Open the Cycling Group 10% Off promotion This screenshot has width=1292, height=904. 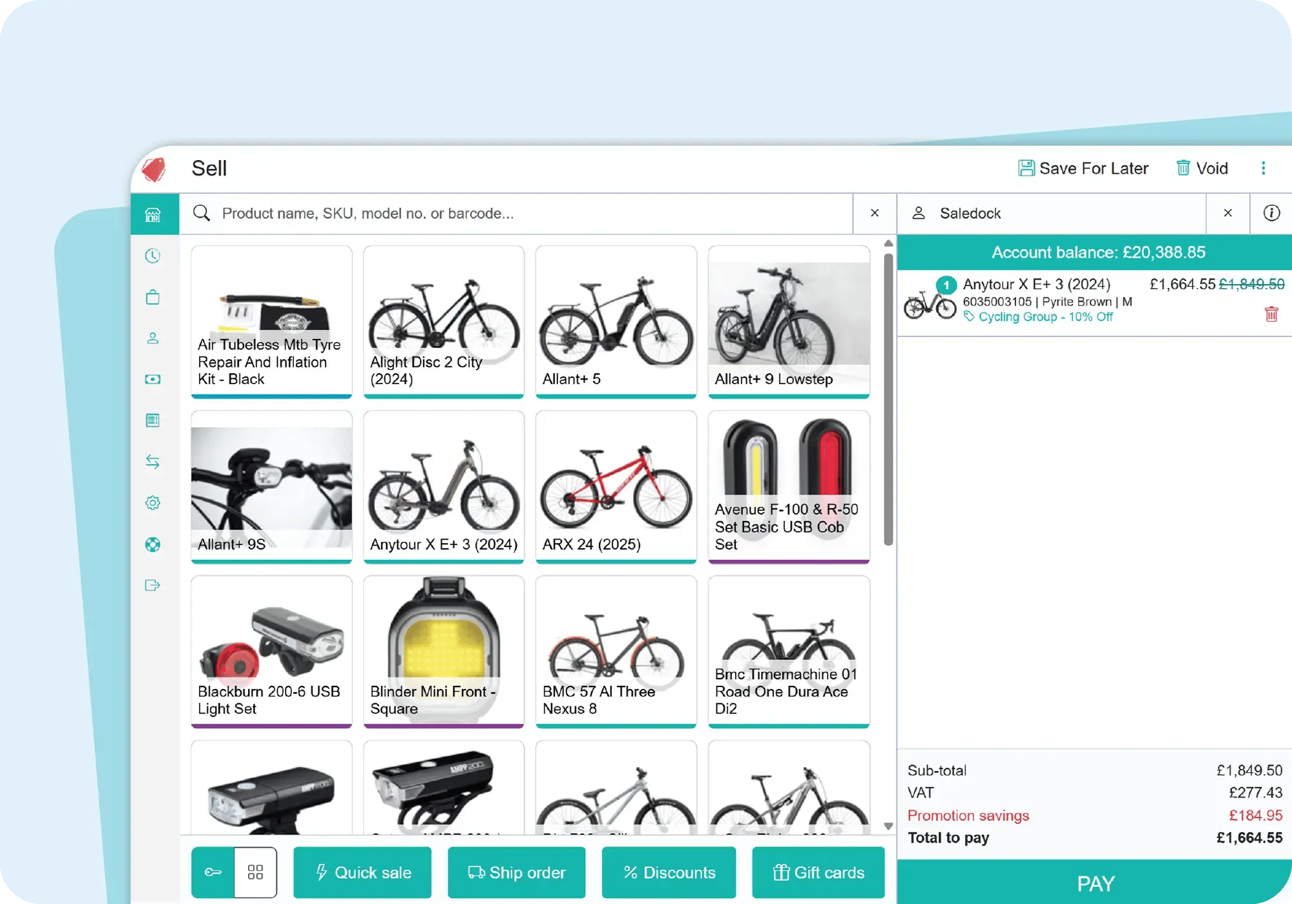[1039, 316]
